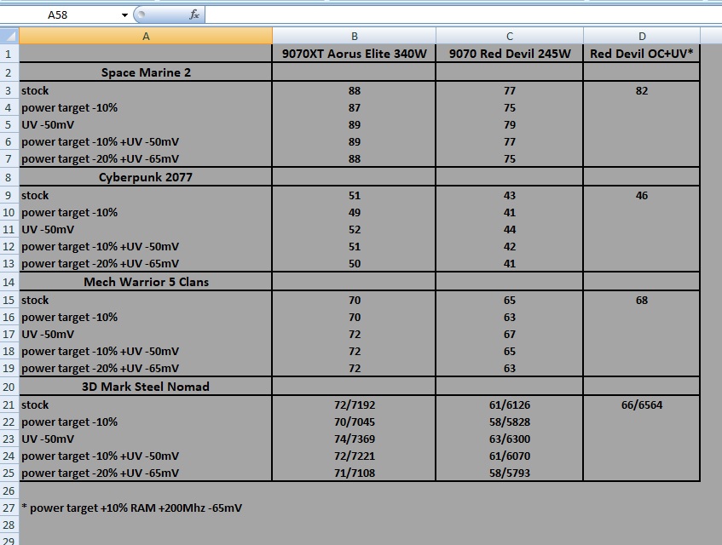Image resolution: width=722 pixels, height=545 pixels.
Task: Click 'stock' label in row 3
Action: [x=35, y=90]
